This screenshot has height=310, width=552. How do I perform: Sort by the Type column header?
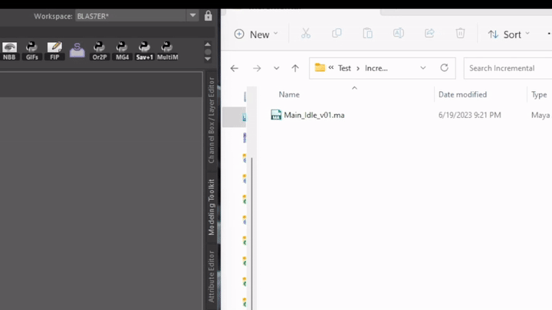(x=539, y=95)
